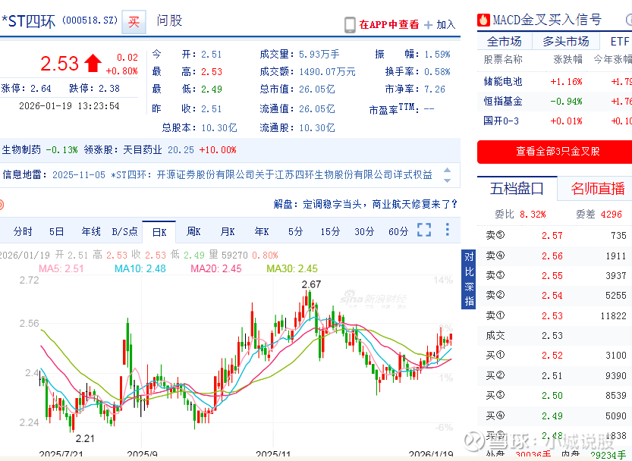Click 对比深指 compare button

[469, 279]
